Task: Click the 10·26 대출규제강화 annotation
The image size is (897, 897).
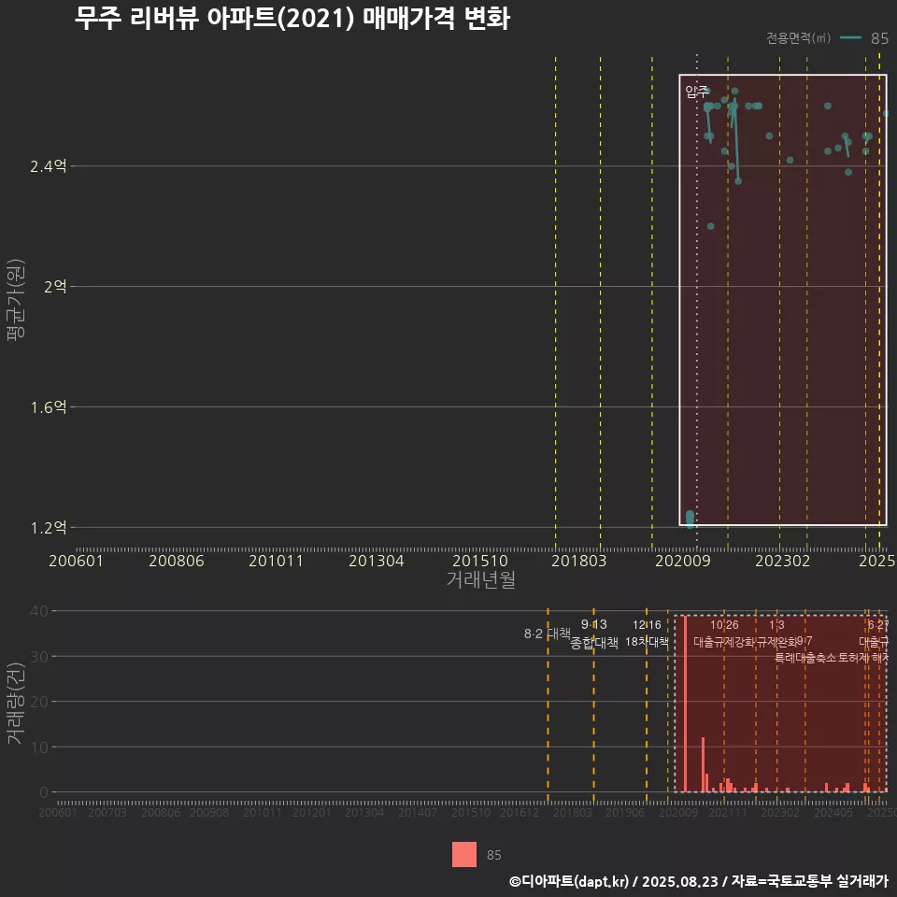Action: pyautogui.click(x=724, y=634)
